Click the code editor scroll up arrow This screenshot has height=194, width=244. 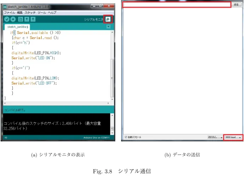[x=112, y=32]
